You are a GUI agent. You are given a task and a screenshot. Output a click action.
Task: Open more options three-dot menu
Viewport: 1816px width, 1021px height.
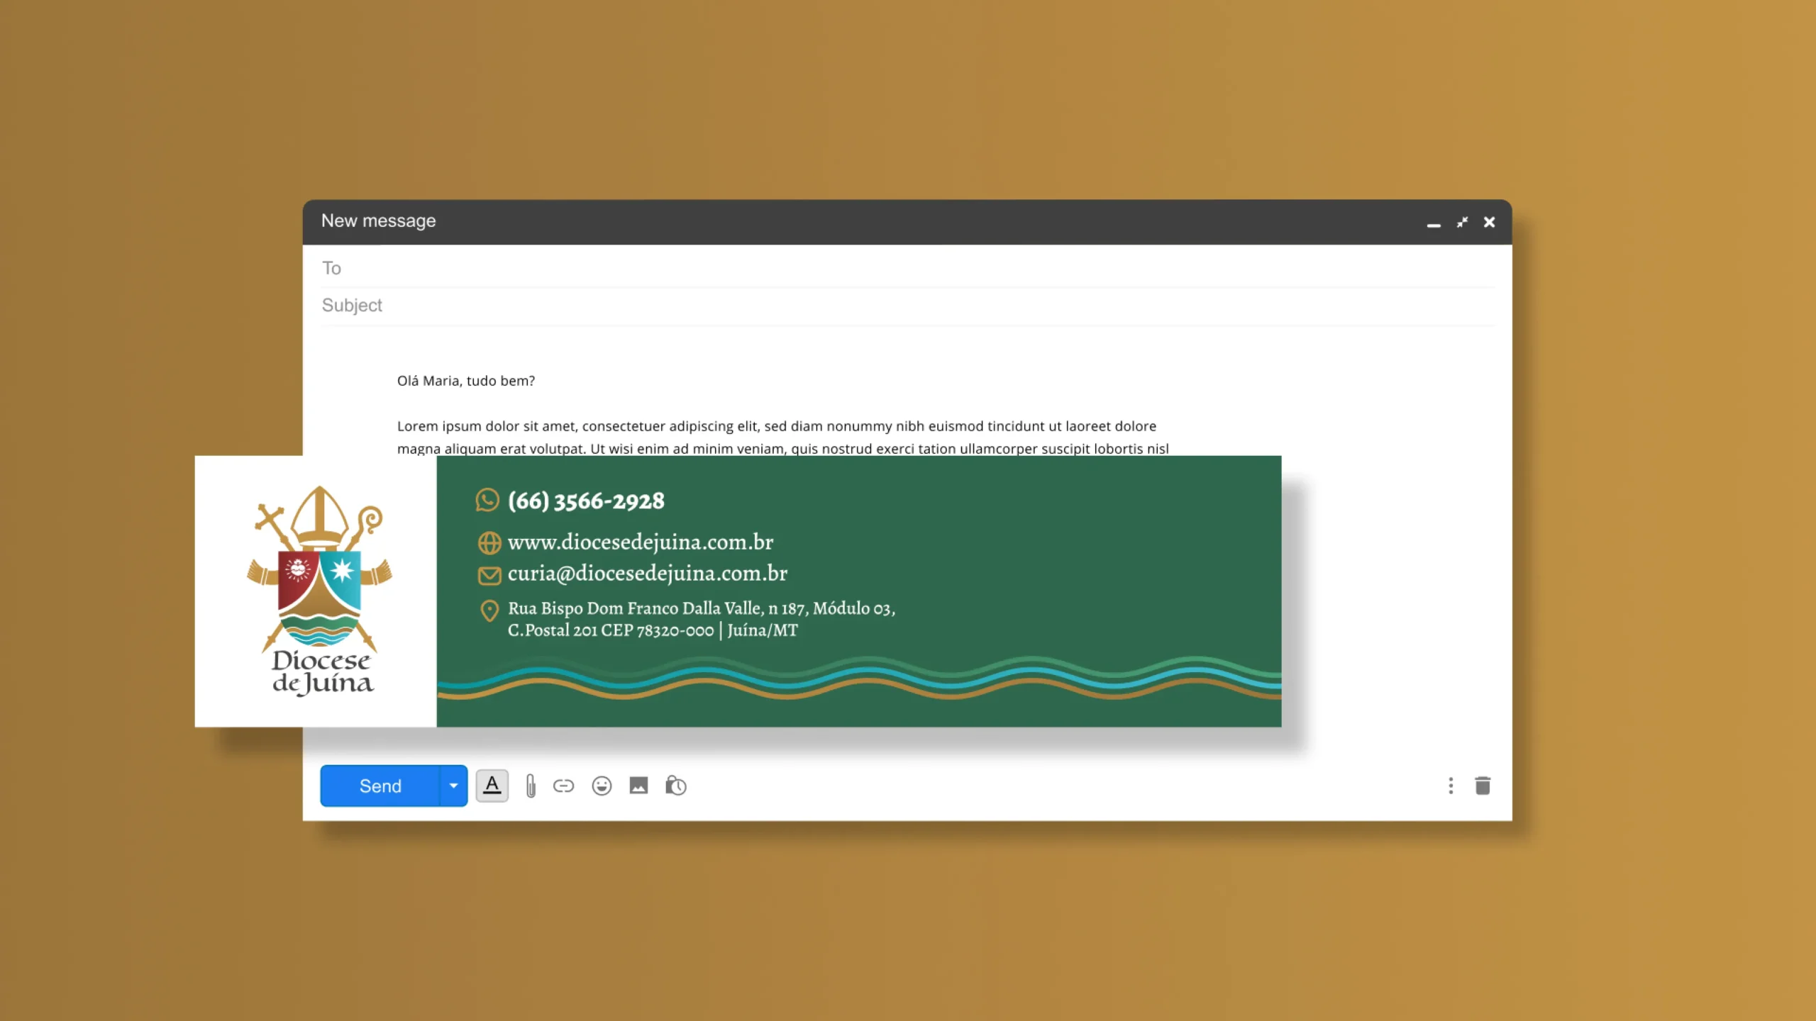(1451, 786)
